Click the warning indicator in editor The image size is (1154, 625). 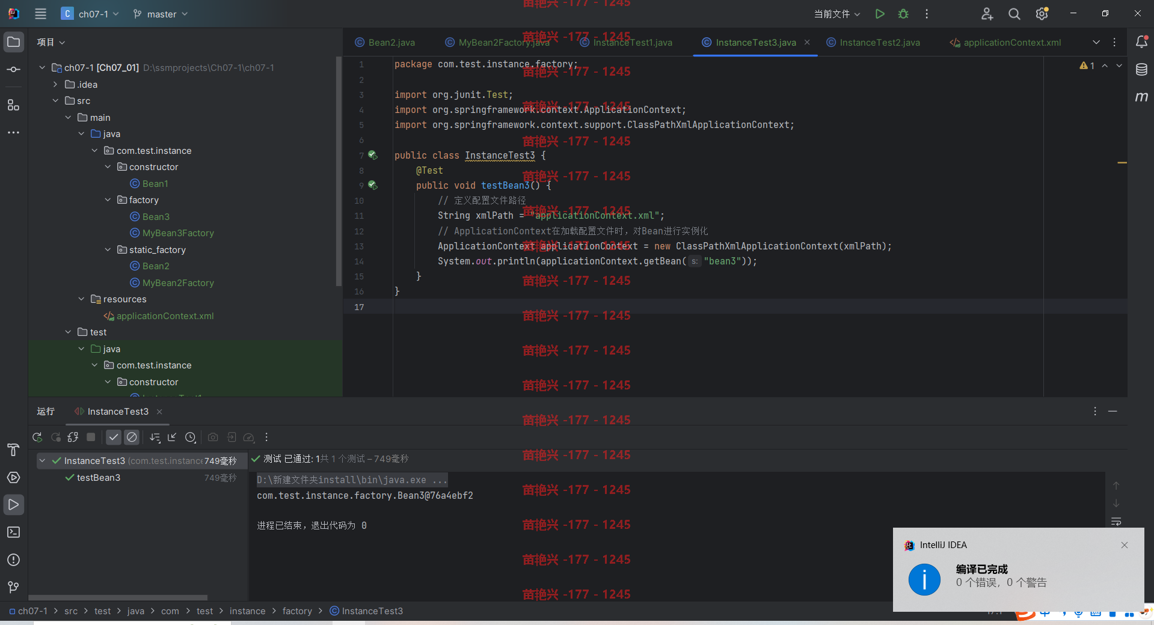point(1087,66)
